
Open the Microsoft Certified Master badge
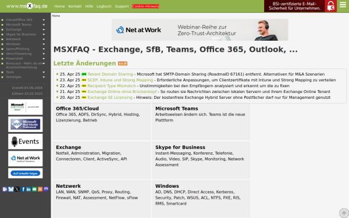26,107
